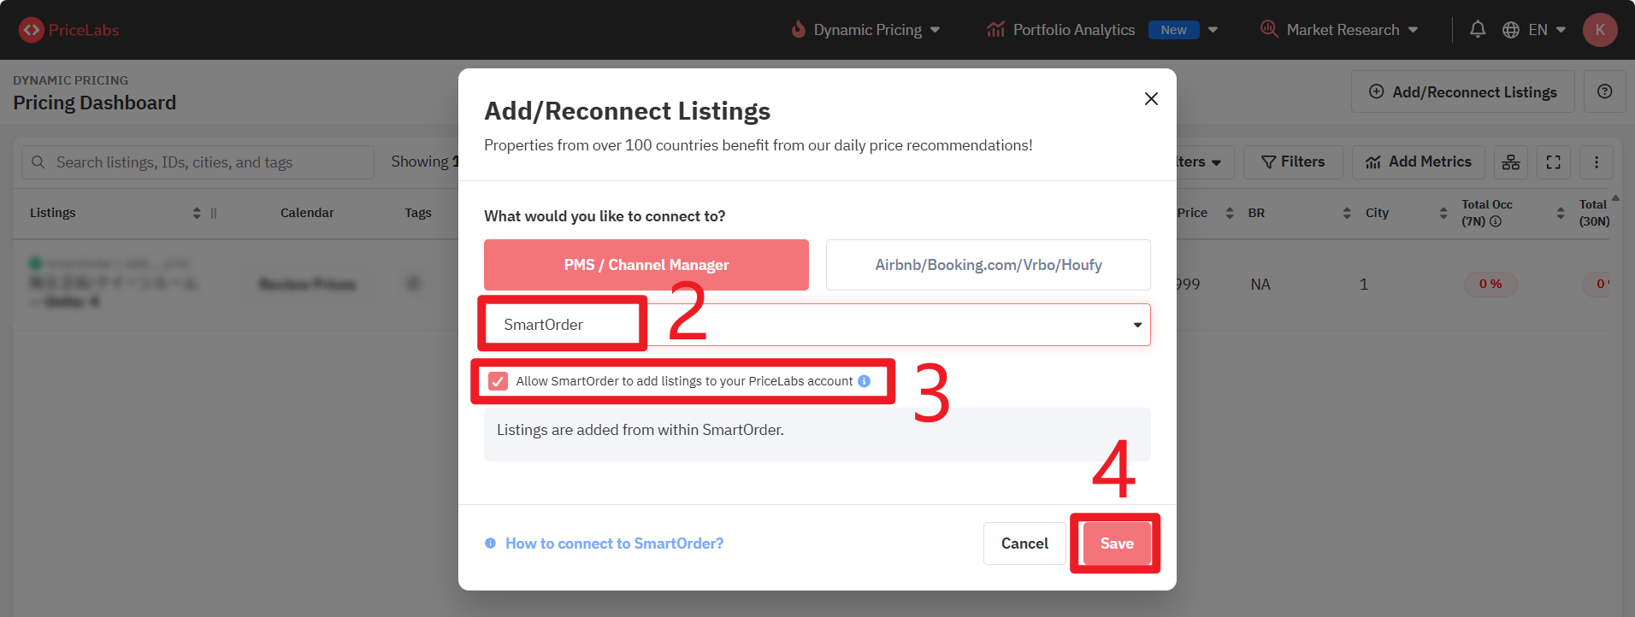Uncheck Allow SmartOrder to add listings
Screen dimensions: 1635x617
tap(498, 381)
